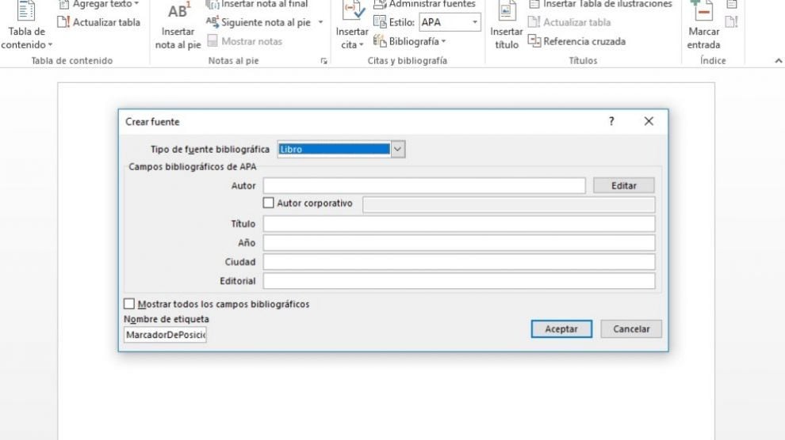Click Referencia cruzada in Títulos group
The height and width of the screenshot is (440, 785).
[576, 41]
